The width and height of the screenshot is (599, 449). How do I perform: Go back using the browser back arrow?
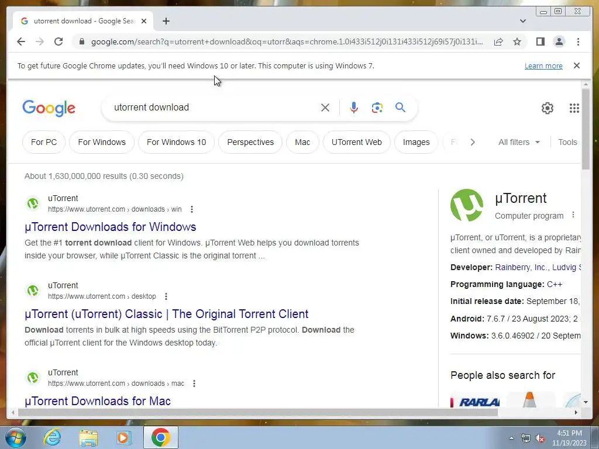(21, 42)
